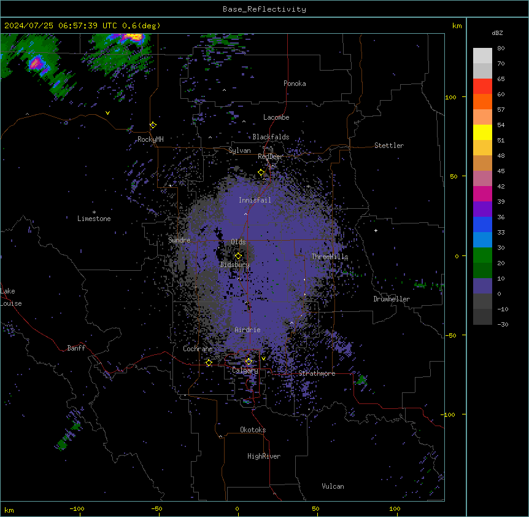Click the Cochrane label
Image resolution: width=529 pixels, height=517 pixels.
[198, 349]
